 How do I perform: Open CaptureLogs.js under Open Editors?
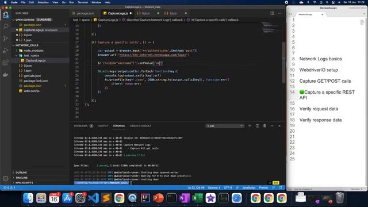click(x=40, y=30)
